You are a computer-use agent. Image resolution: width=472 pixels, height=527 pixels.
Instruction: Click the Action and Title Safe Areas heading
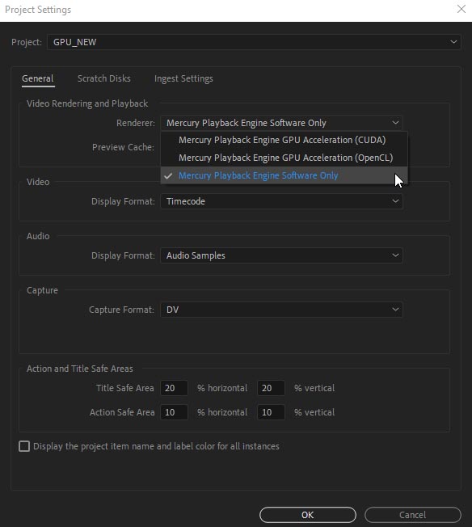(80, 369)
